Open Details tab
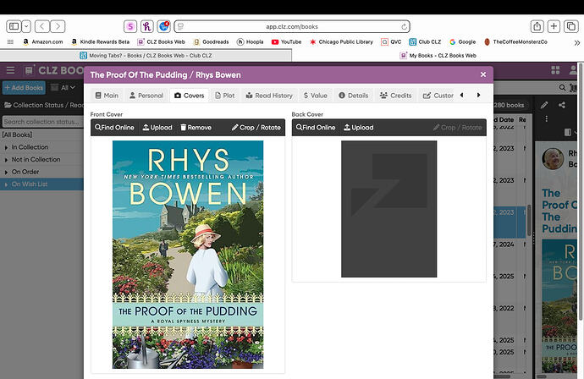Screen dimensions: 584x379 click(x=354, y=96)
